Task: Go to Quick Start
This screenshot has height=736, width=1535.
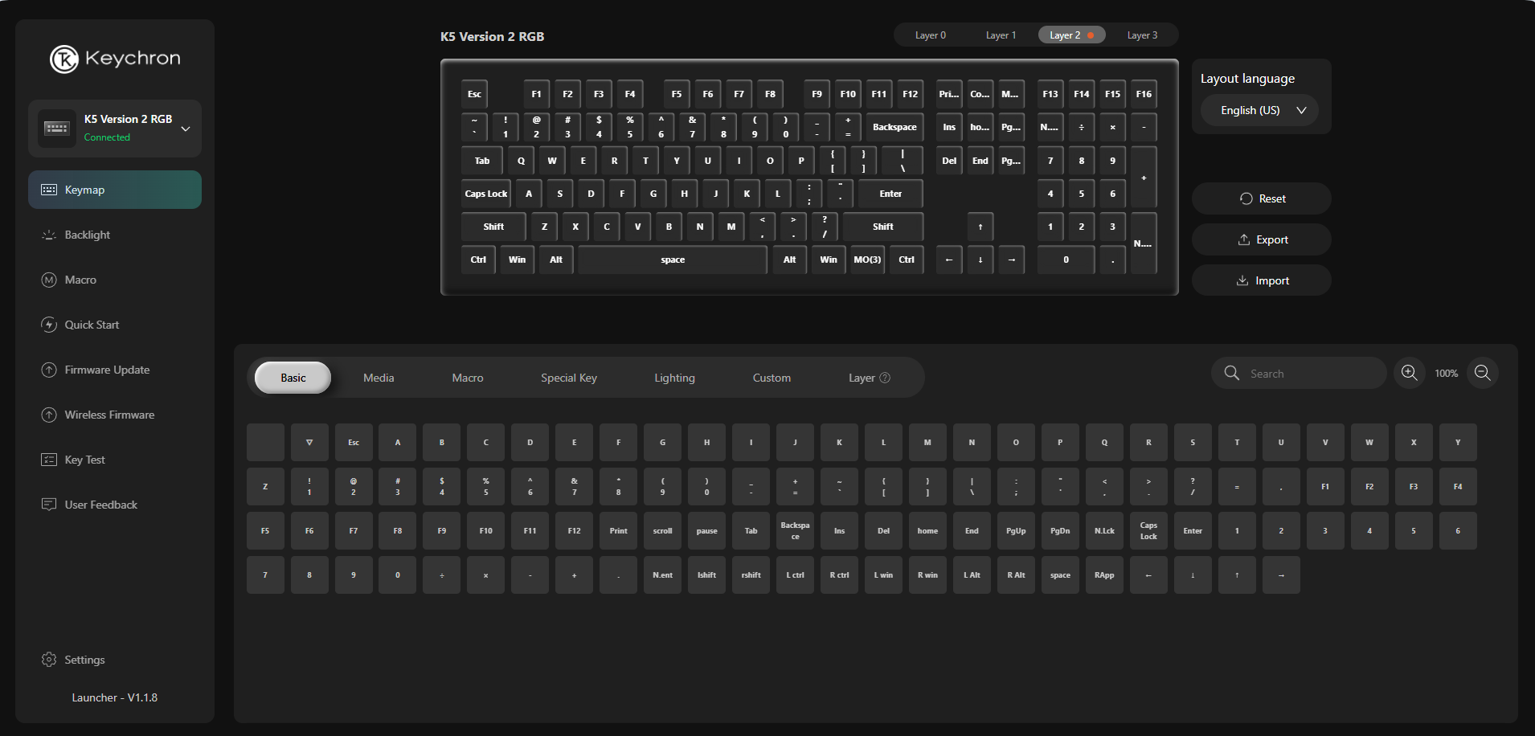Action: [x=92, y=325]
